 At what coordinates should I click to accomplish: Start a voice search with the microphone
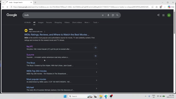point(108,15)
